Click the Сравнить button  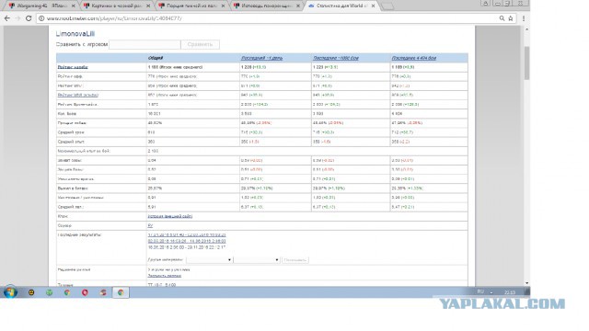pos(201,44)
